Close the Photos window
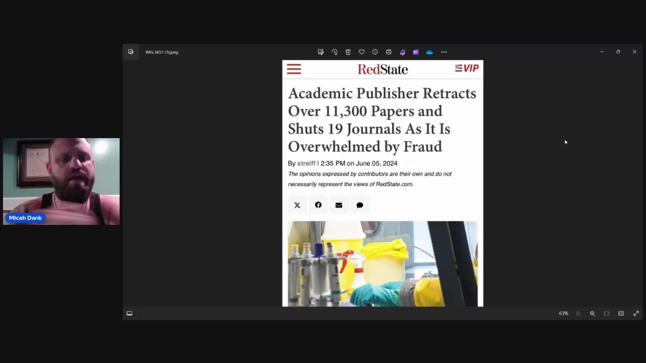Screen dimensions: 646x363 coord(634,52)
